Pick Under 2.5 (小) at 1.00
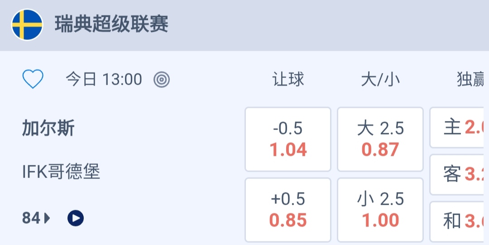489x245 pixels. 380,210
